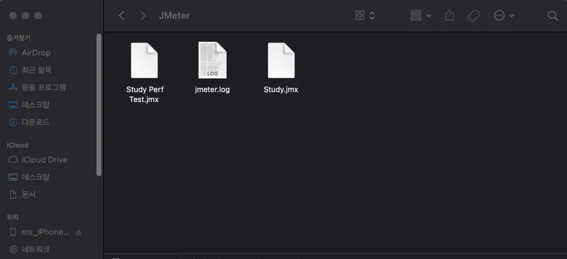Open the icon view switcher
Viewport: 567px width, 259px height.
365,16
